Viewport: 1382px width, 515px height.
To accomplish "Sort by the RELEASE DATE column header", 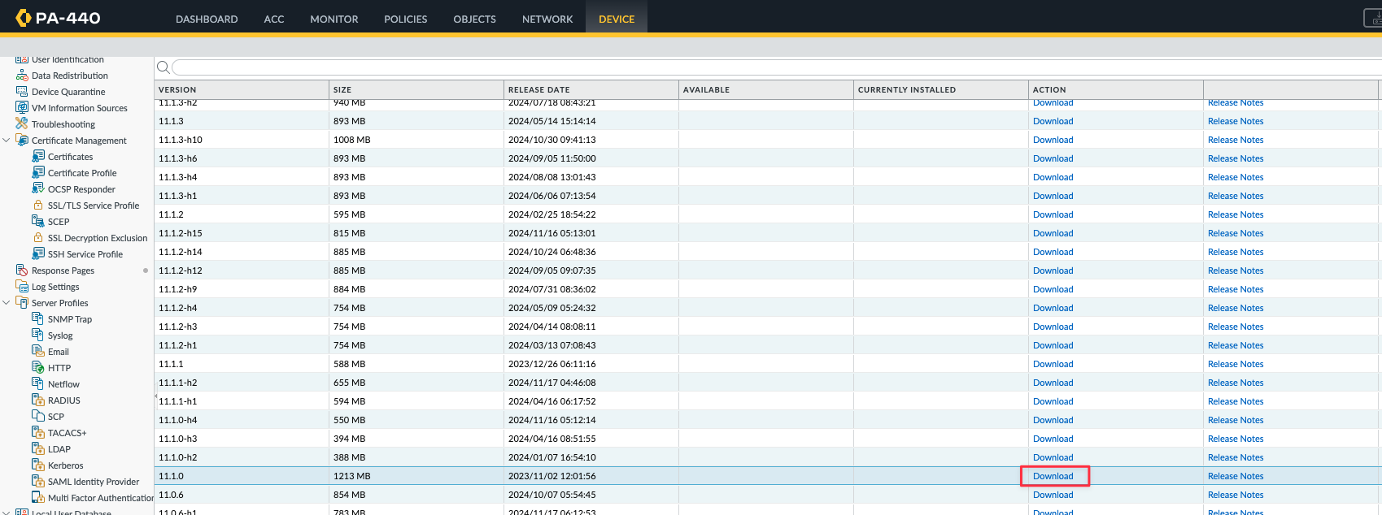I will point(591,89).
